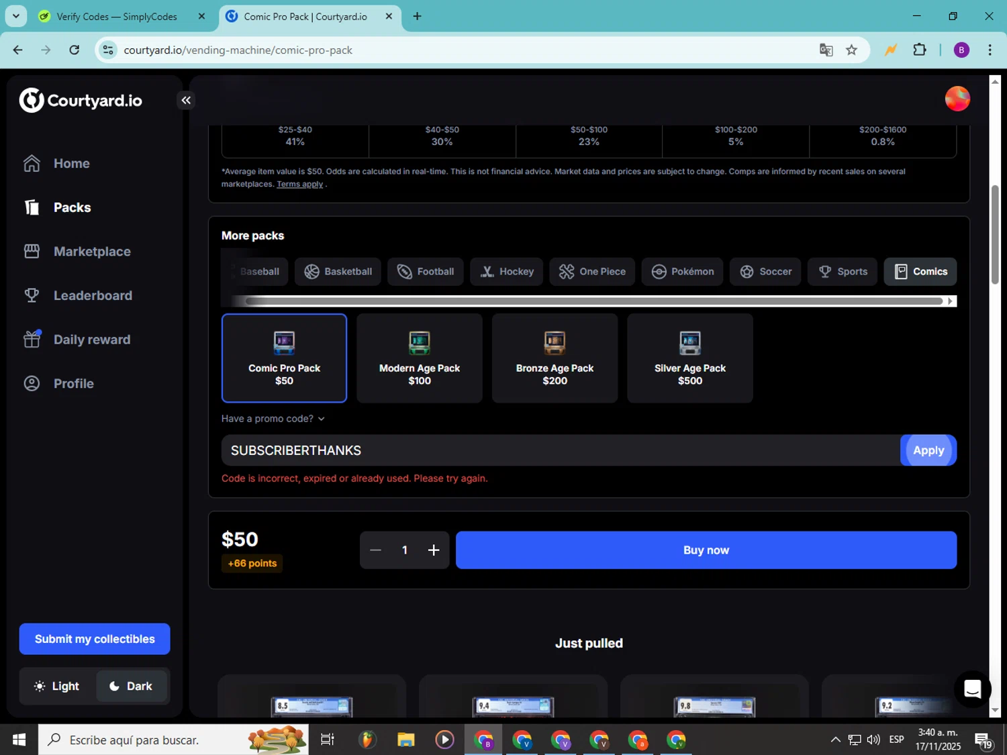Click the category list horizontal scrollbar
1007x755 pixels.
click(x=594, y=301)
